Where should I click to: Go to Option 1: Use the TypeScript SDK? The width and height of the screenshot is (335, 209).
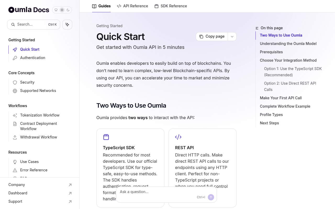293,72
